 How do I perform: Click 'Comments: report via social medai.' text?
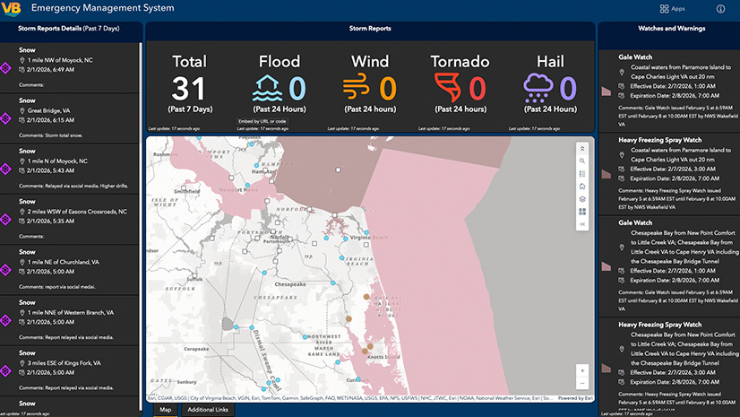[x=57, y=287]
